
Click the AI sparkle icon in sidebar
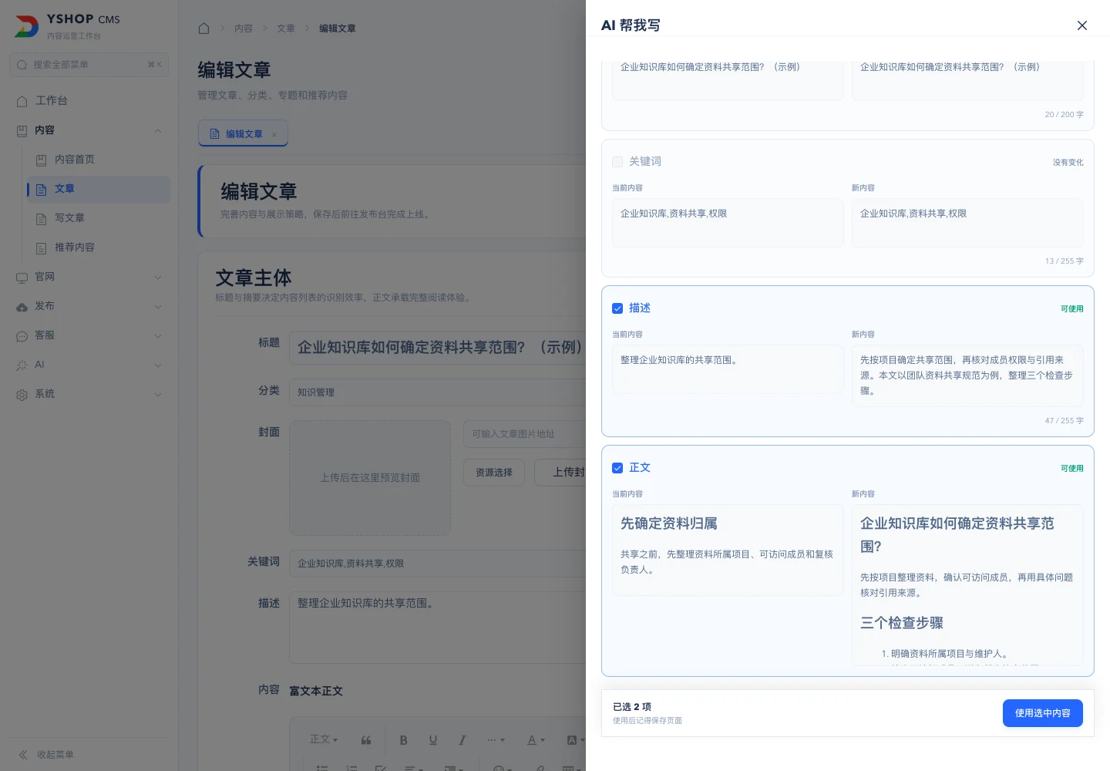tap(22, 365)
